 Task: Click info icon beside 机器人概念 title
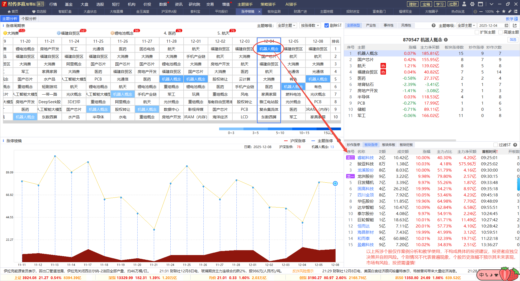tap(446, 40)
